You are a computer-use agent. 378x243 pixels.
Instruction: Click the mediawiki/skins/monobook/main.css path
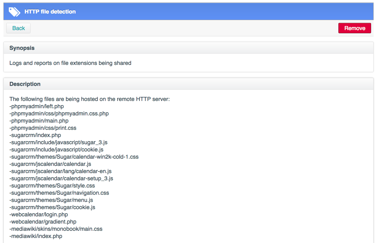click(56, 229)
